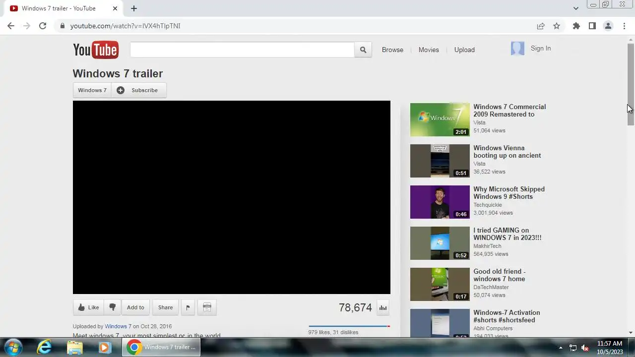Click Why Microsoft Skipped Windows 9 title

click(x=509, y=192)
